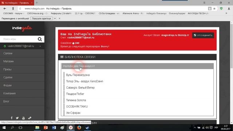Select the На Indiegala - Профиль tab
The image size is (233, 131).
17,3
